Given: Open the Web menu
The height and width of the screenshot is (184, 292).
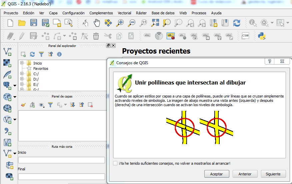Looking at the screenshot, I should (x=183, y=13).
